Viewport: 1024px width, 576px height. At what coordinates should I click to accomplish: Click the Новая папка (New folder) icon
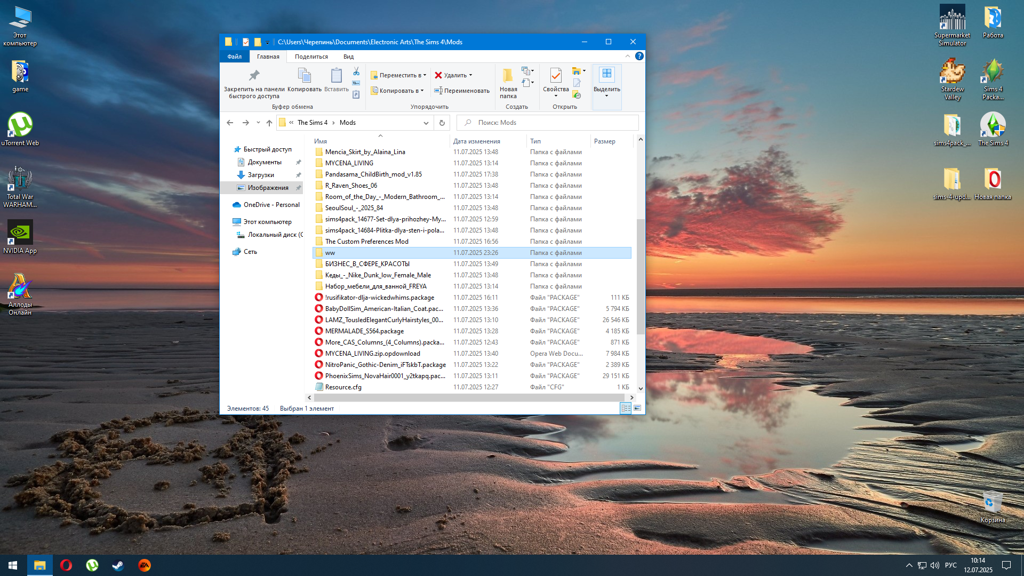[x=508, y=75]
